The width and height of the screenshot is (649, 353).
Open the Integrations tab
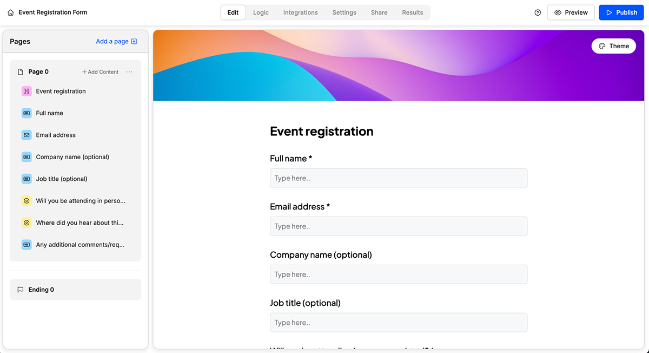pyautogui.click(x=300, y=12)
